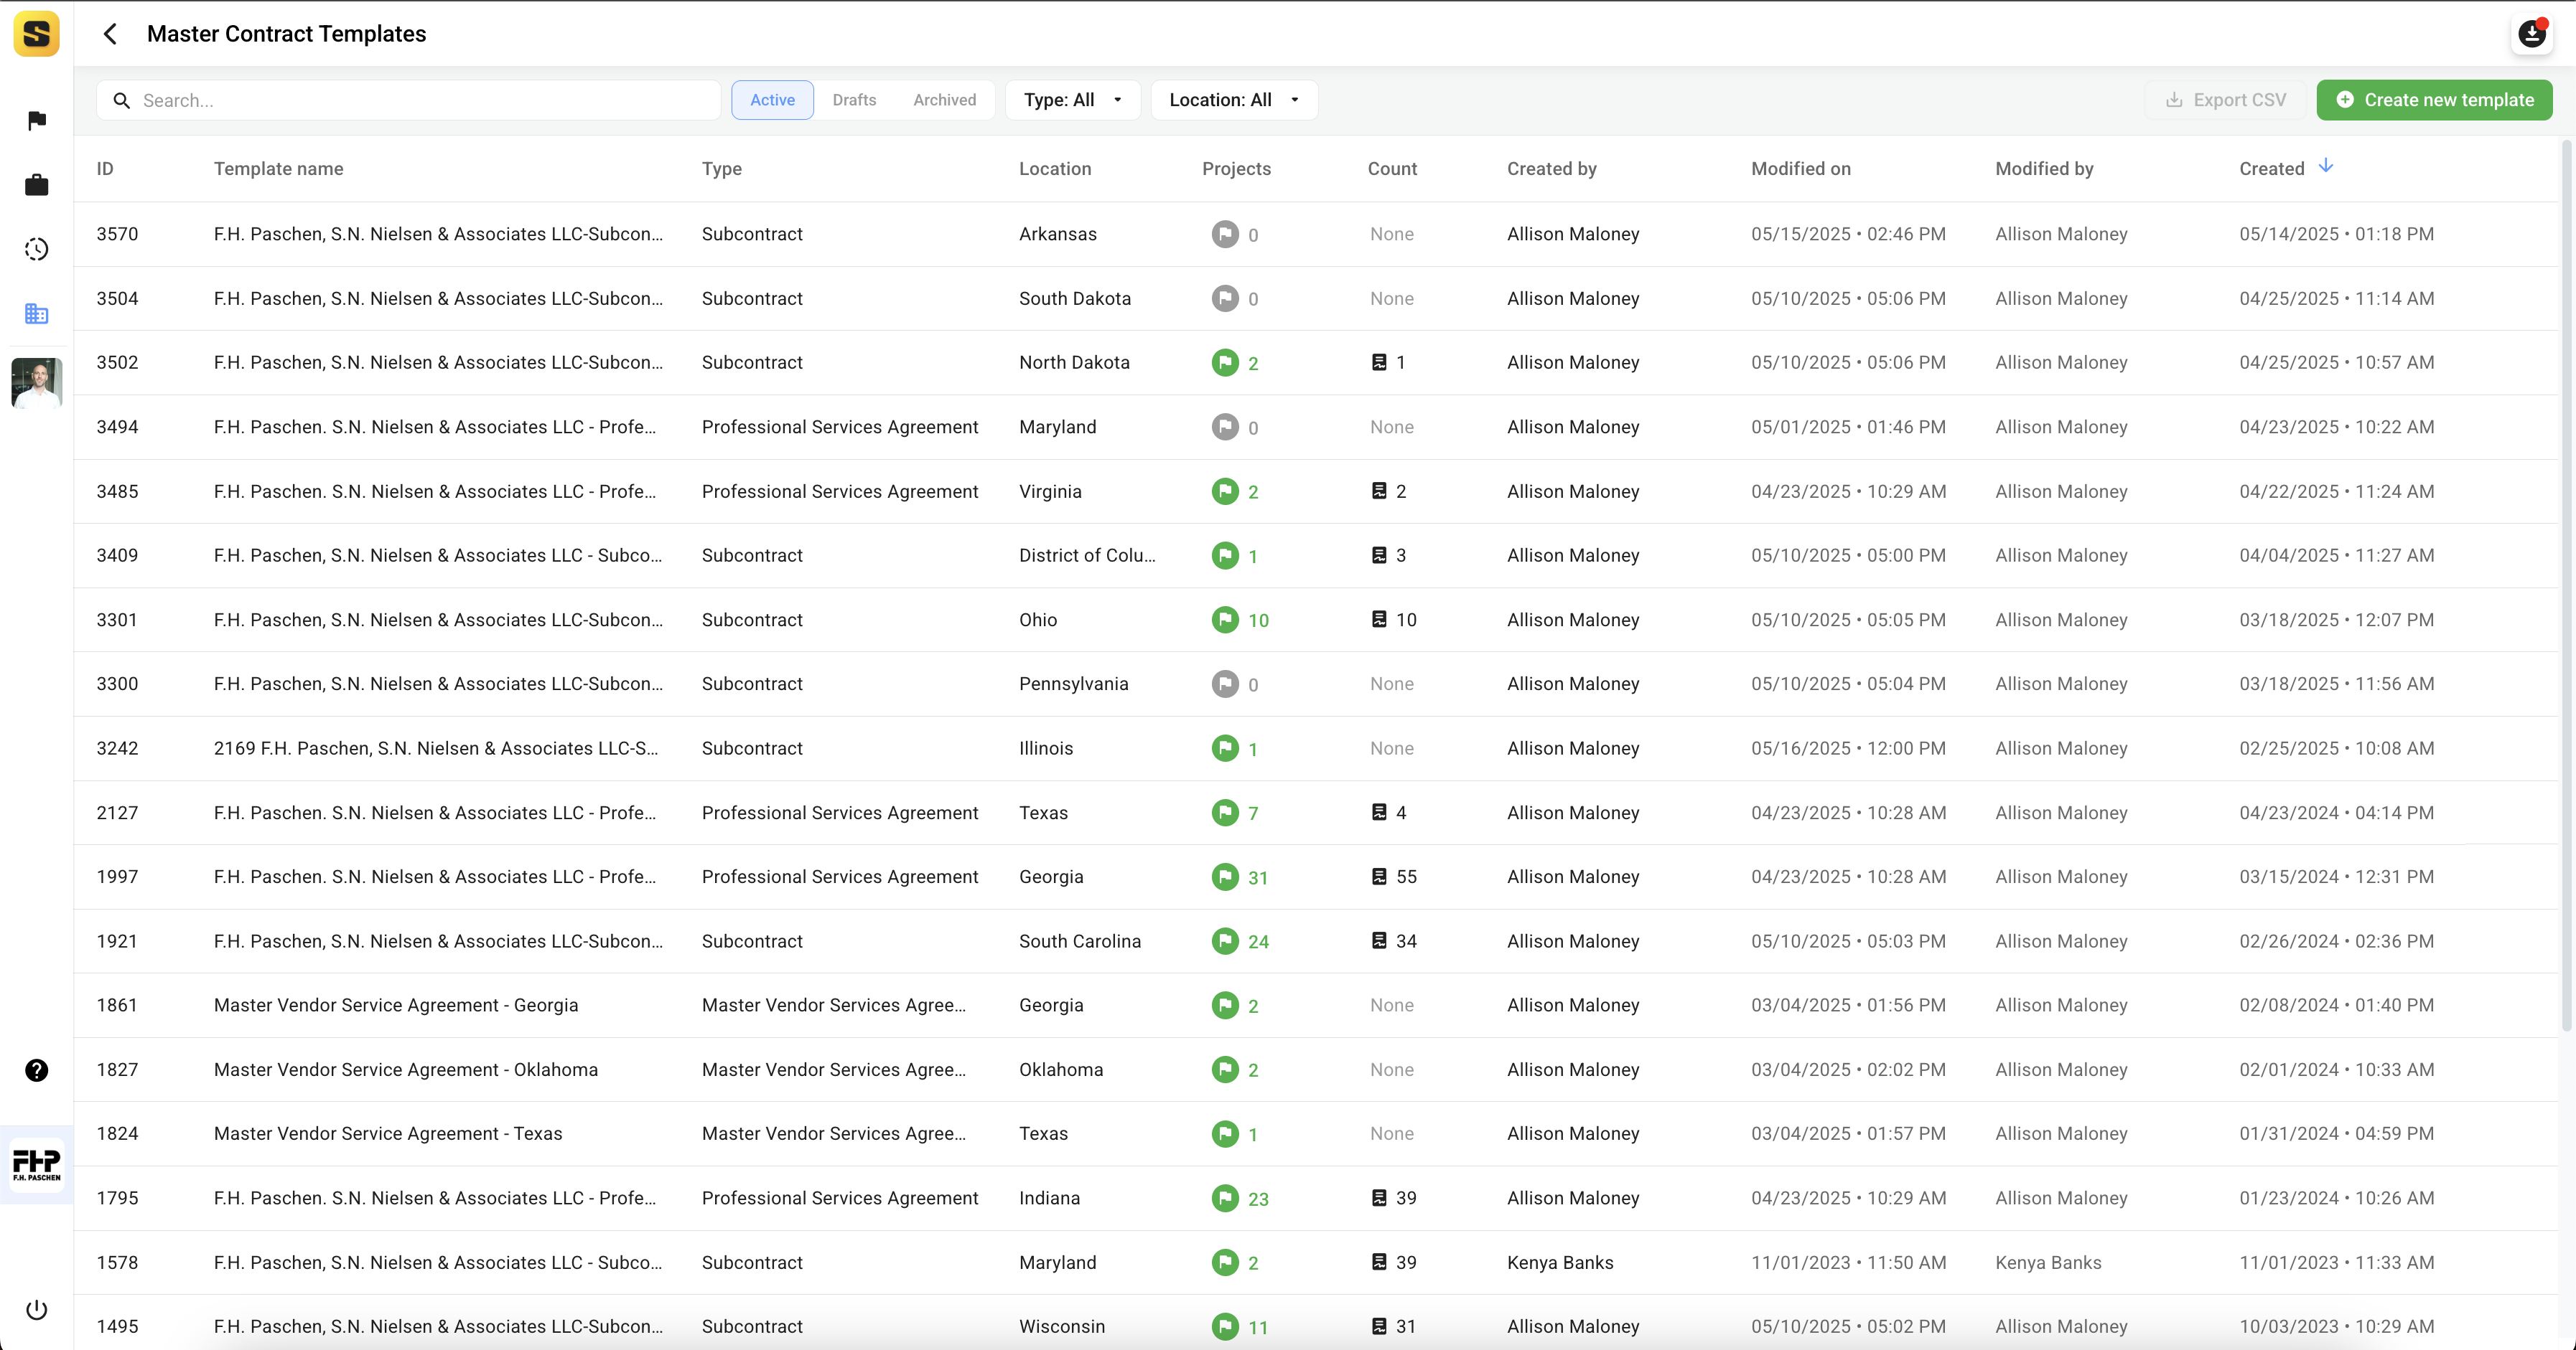
Task: Expand the Type: All dropdown
Action: click(x=1072, y=100)
